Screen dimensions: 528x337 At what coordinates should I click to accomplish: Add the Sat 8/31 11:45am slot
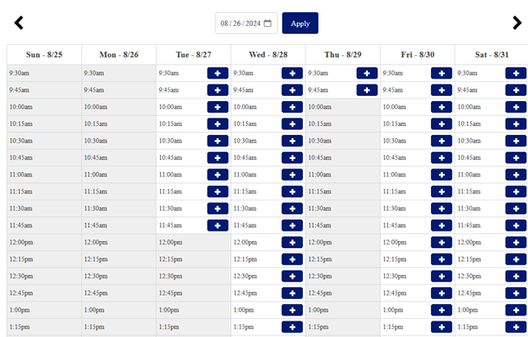click(516, 226)
